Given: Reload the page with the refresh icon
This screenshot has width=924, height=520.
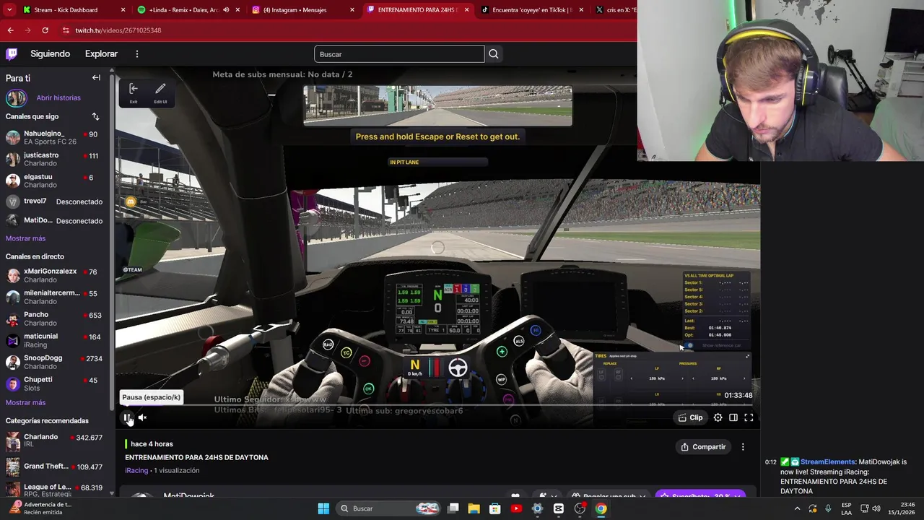Looking at the screenshot, I should click(x=45, y=30).
